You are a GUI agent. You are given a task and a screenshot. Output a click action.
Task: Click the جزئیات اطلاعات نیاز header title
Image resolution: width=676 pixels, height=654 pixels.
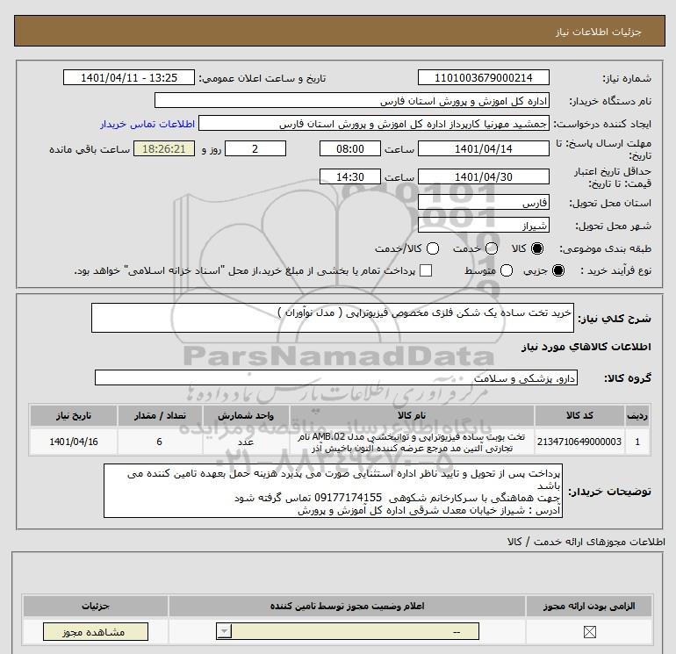[599, 32]
